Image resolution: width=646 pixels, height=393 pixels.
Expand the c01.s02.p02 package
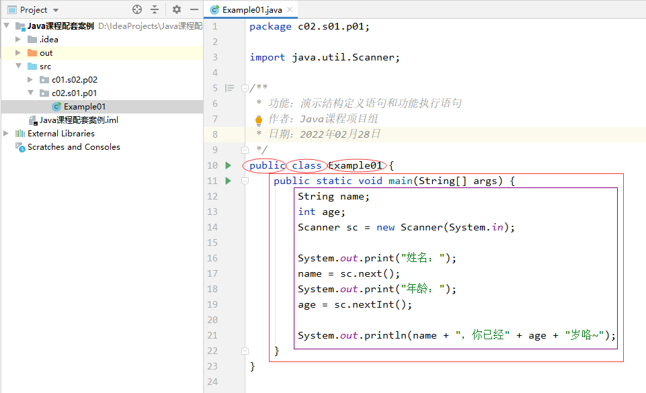click(30, 79)
